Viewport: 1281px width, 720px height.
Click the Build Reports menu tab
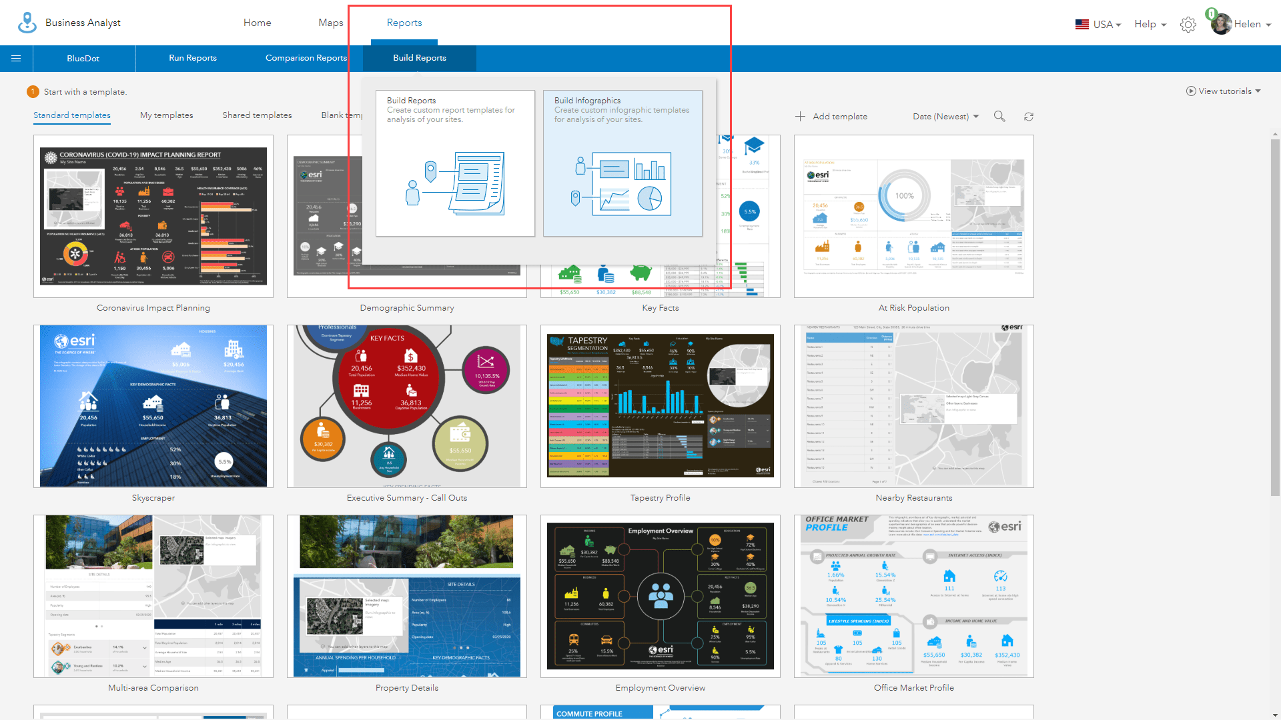click(420, 58)
